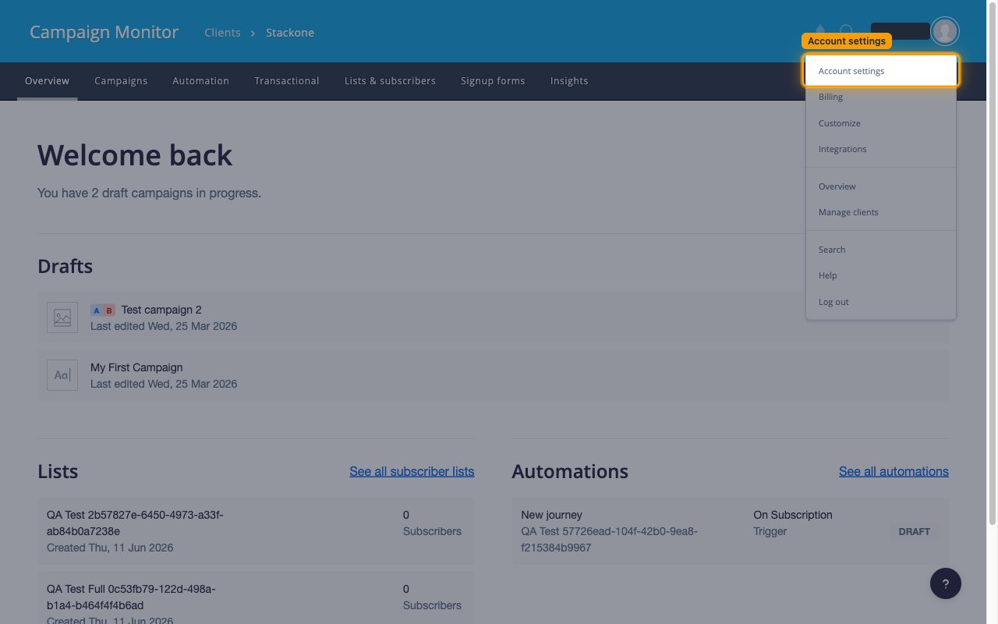
Task: Switch to the Overview navigation tab
Action: pos(47,81)
